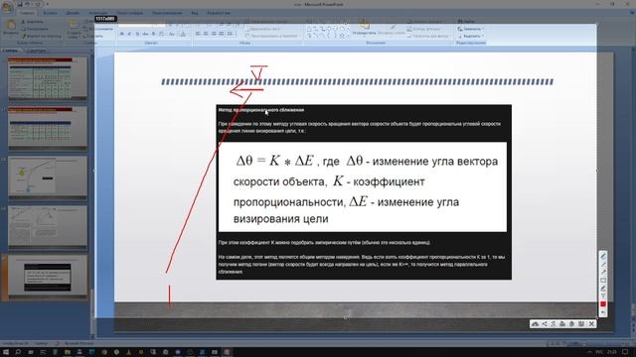
Task: Share screenshot on social networks
Action: [545, 324]
